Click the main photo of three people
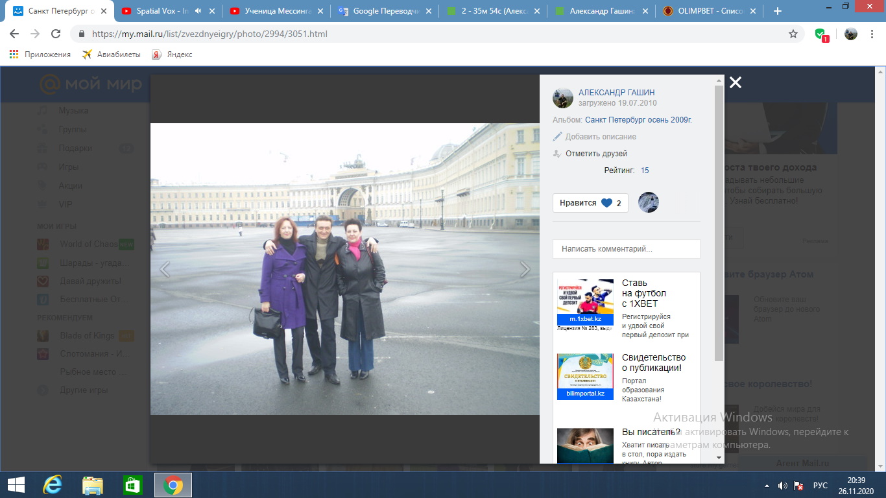 point(345,269)
